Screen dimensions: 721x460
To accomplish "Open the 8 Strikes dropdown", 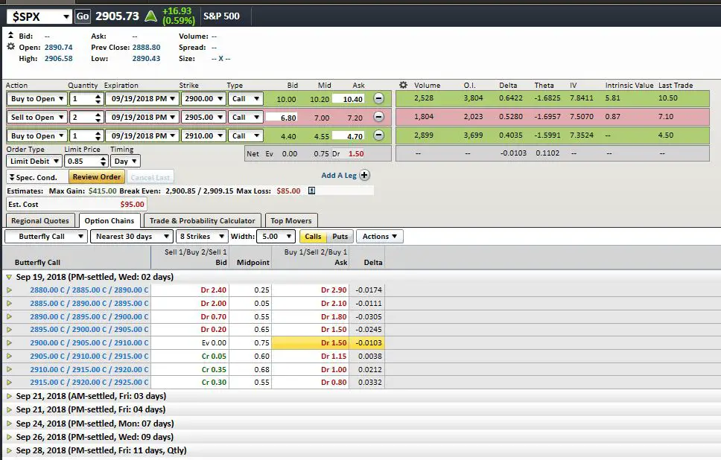I will click(202, 236).
